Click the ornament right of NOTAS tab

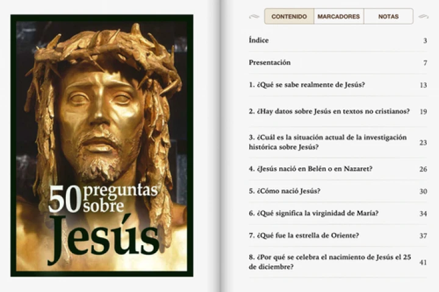(423, 16)
